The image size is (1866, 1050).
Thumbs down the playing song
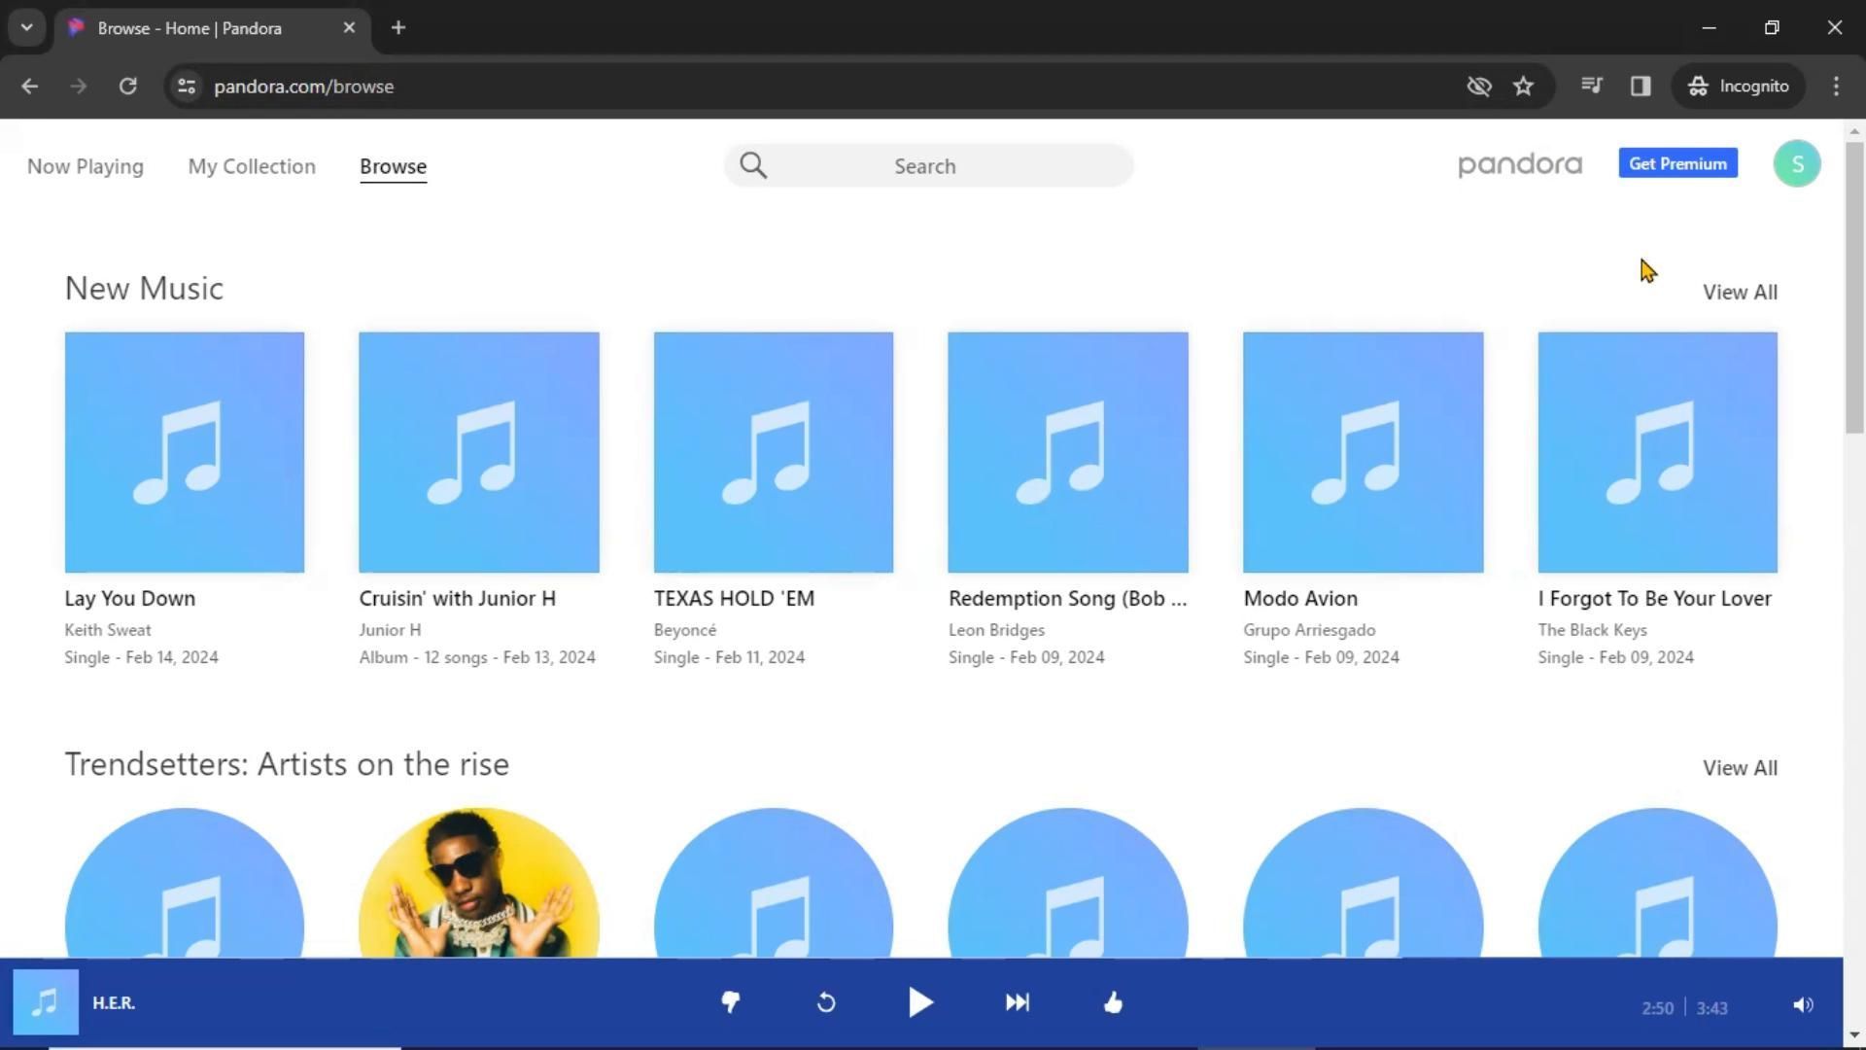(x=730, y=1002)
